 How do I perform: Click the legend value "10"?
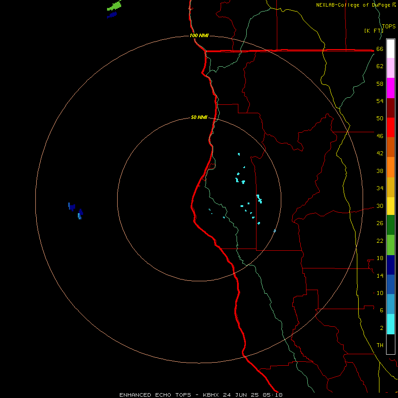(x=380, y=293)
